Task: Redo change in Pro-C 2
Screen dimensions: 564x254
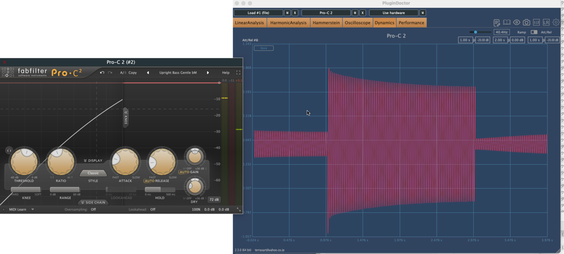Action: [x=110, y=73]
